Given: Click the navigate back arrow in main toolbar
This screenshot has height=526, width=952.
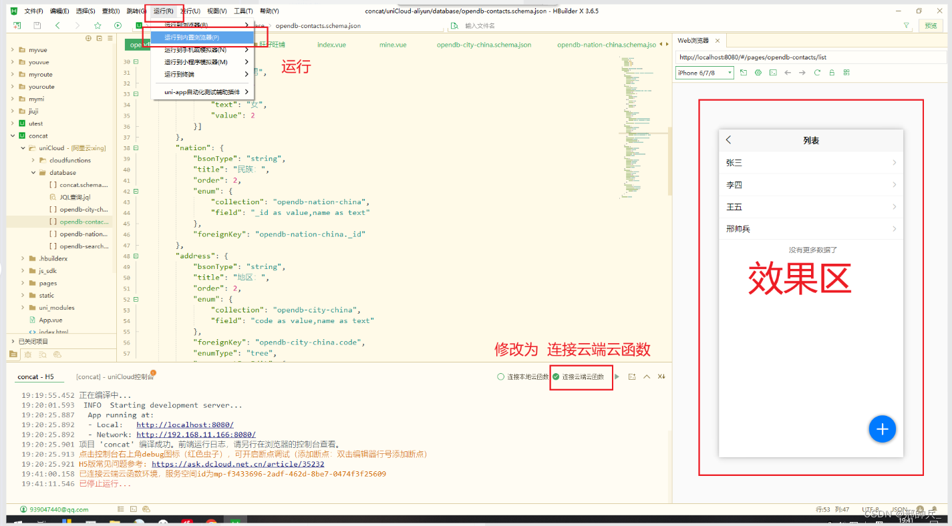Looking at the screenshot, I should [x=57, y=25].
